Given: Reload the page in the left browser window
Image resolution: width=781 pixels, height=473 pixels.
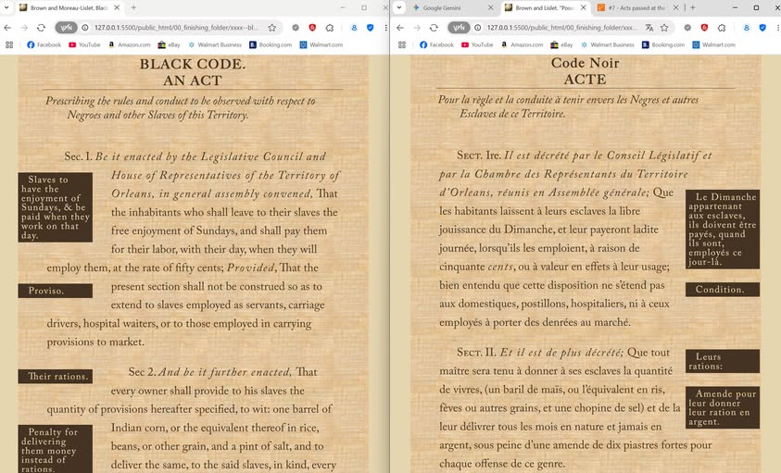Looking at the screenshot, I should 41,28.
